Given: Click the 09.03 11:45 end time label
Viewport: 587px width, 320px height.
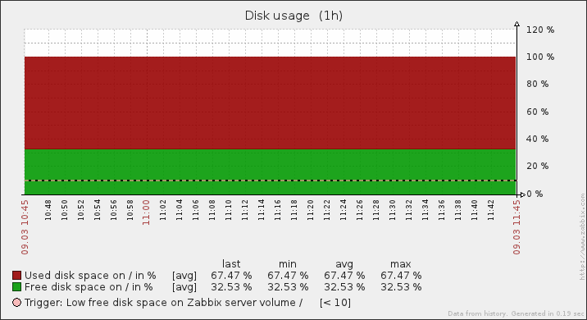Looking at the screenshot, I should point(516,227).
